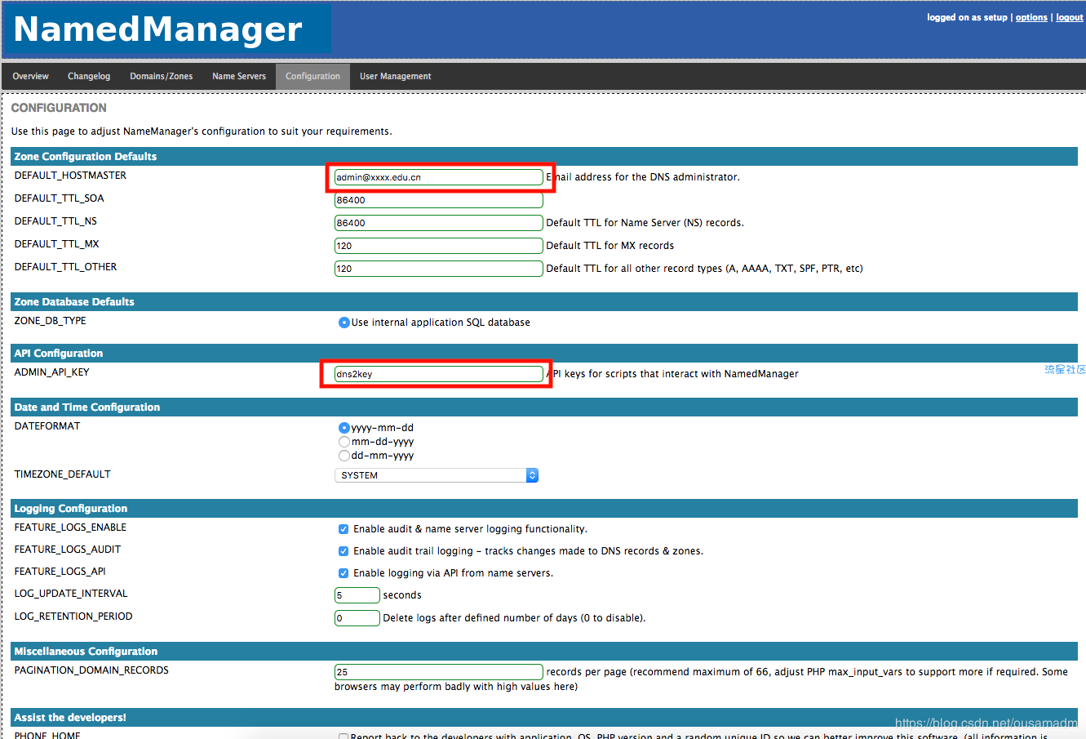The image size is (1086, 739).
Task: Focus the DEFAULT_TTL_MX field
Action: pos(439,246)
